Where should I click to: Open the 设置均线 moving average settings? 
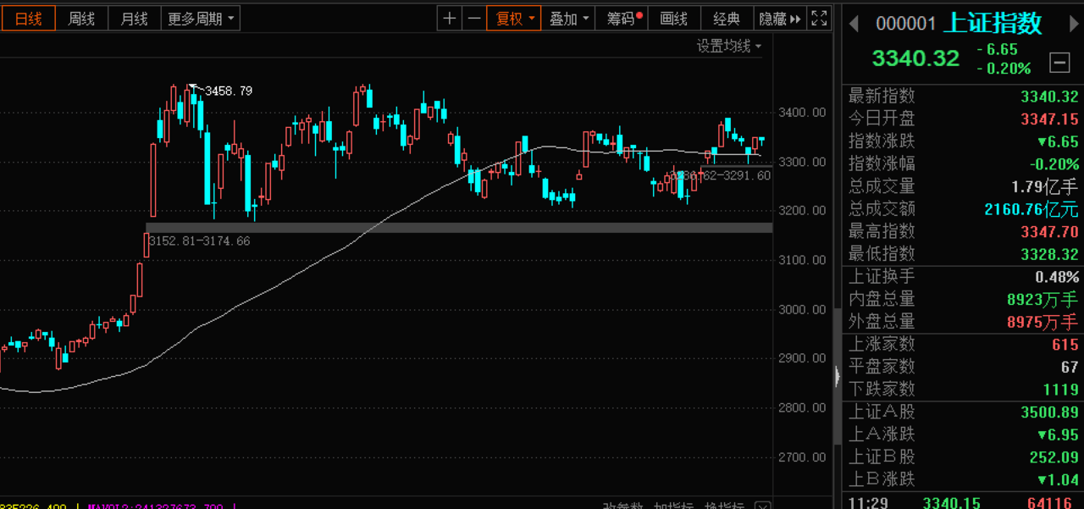729,46
